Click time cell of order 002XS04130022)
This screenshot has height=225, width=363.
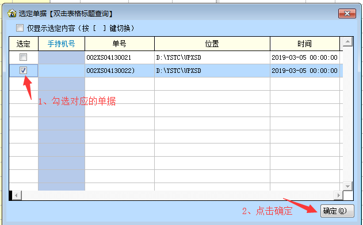(x=305, y=71)
